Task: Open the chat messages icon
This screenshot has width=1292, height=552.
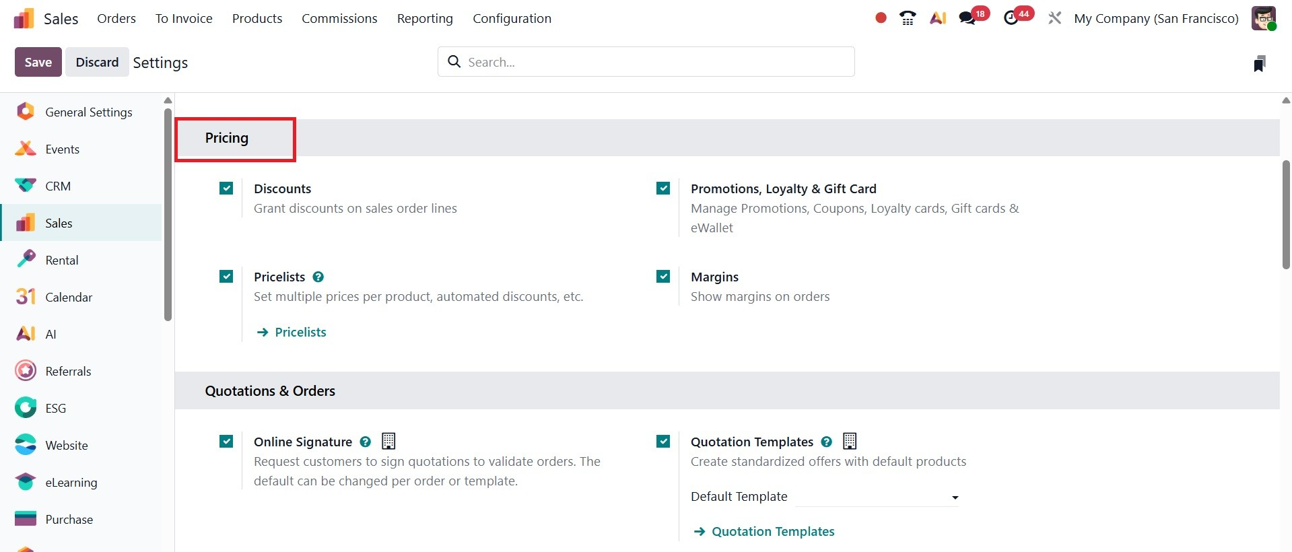Action: [967, 18]
